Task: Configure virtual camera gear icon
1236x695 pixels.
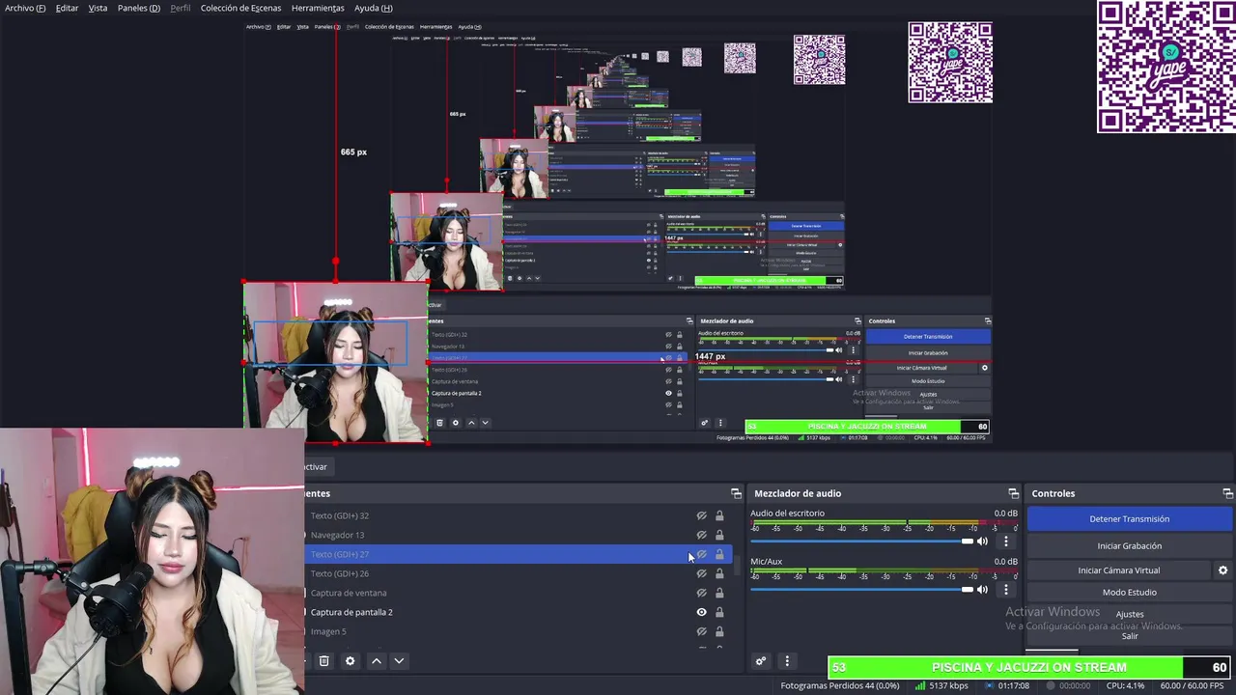Action: [x=1222, y=570]
